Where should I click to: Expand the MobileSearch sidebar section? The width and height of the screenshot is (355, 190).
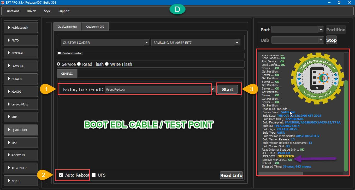click(x=21, y=28)
